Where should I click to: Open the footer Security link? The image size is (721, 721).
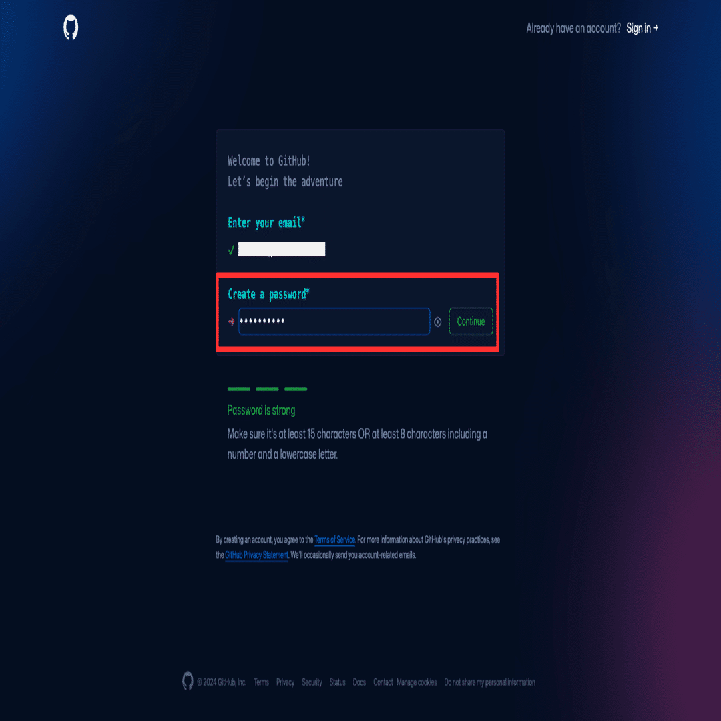click(x=312, y=682)
